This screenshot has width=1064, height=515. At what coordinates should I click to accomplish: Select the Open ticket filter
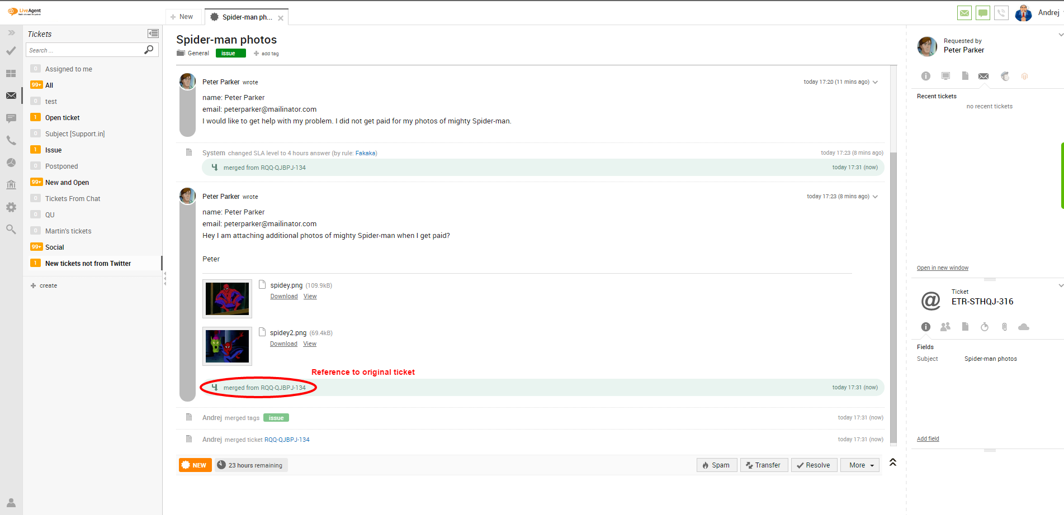click(63, 118)
